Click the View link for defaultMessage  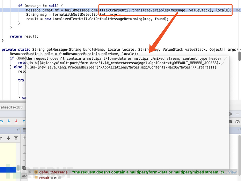click(232, 172)
